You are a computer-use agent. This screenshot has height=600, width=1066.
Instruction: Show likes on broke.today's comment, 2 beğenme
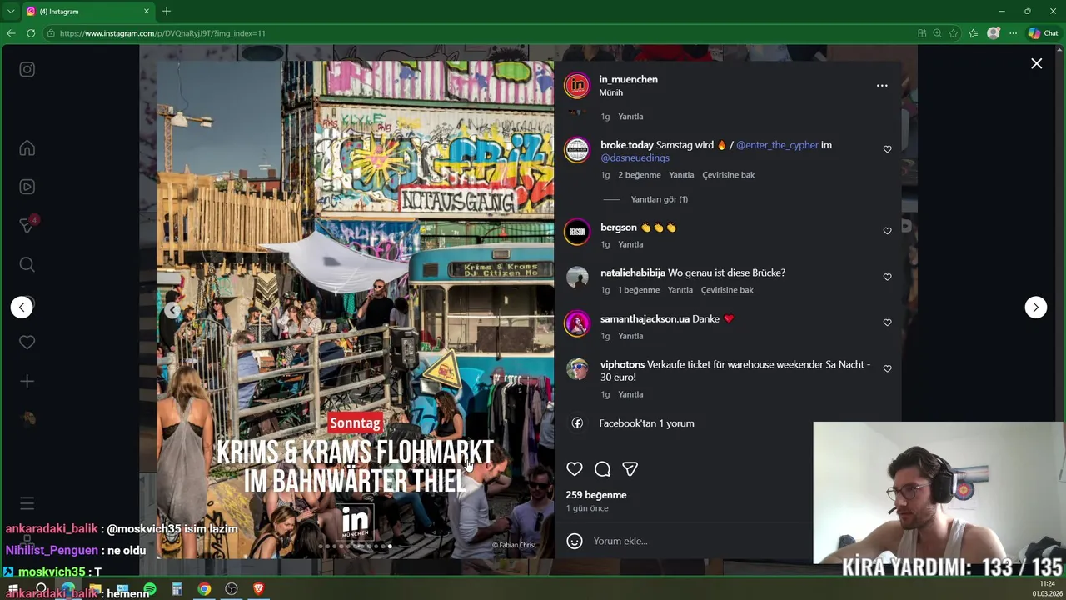tap(640, 175)
